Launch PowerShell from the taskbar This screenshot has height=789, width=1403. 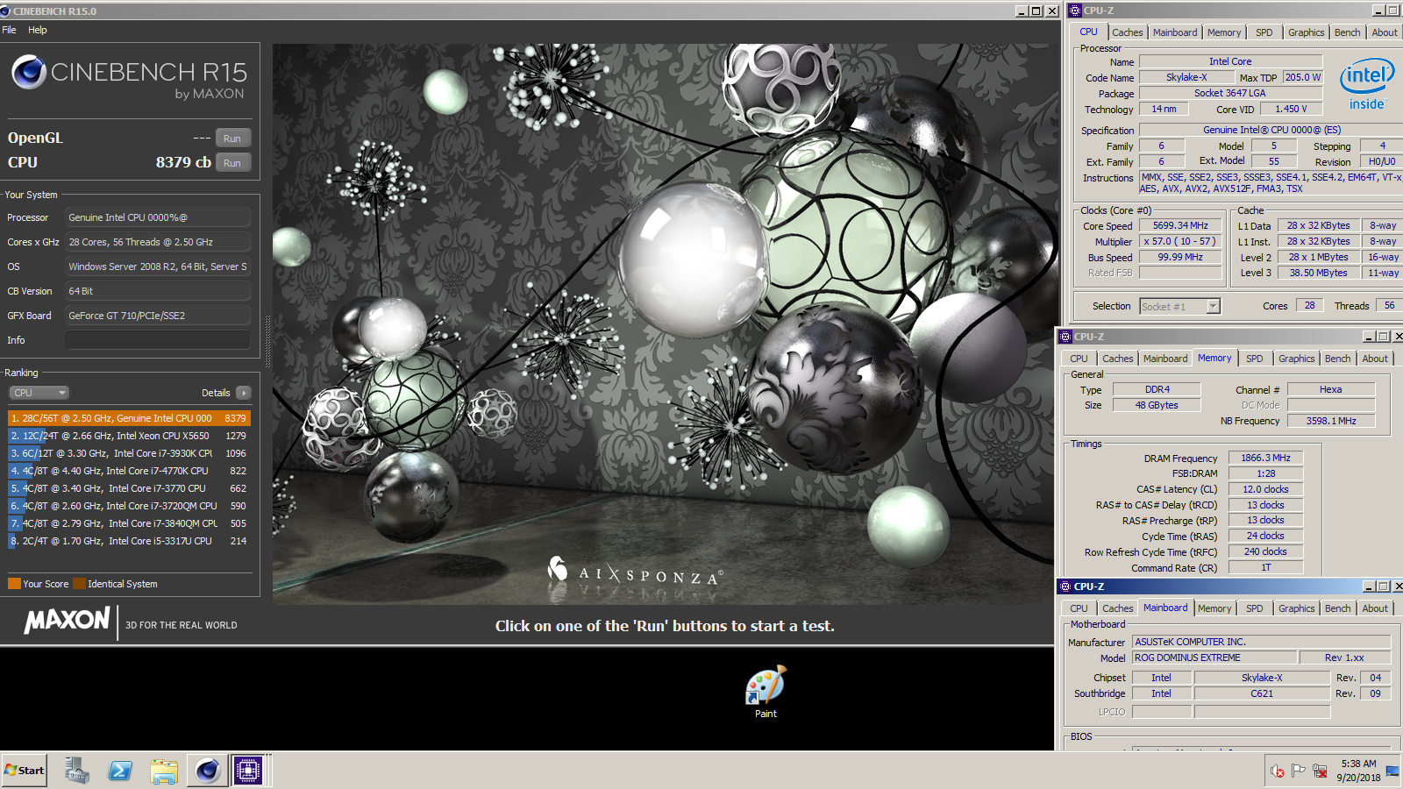[120, 771]
